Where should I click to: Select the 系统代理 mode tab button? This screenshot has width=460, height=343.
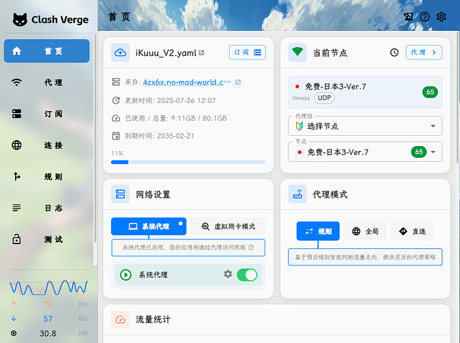(149, 226)
